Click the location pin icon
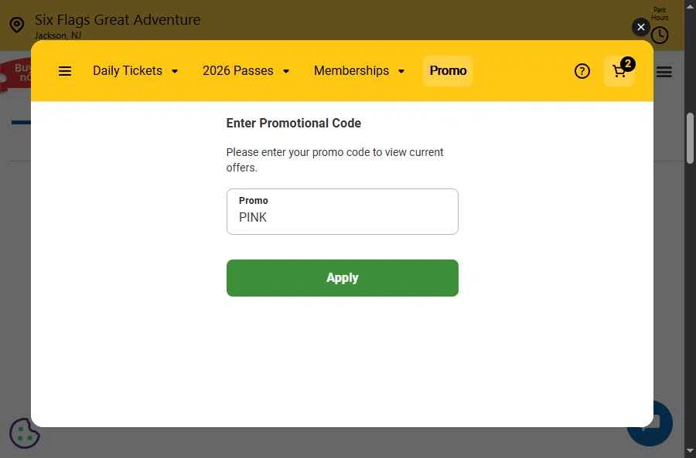Viewport: 696px width, 458px height. 16,25
